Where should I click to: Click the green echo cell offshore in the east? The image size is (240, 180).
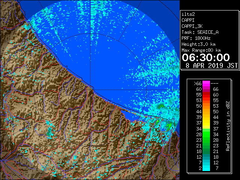point(161,106)
